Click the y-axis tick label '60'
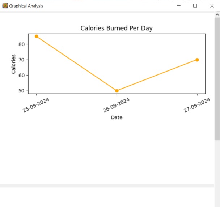The width and height of the screenshot is (220, 207). (22, 76)
